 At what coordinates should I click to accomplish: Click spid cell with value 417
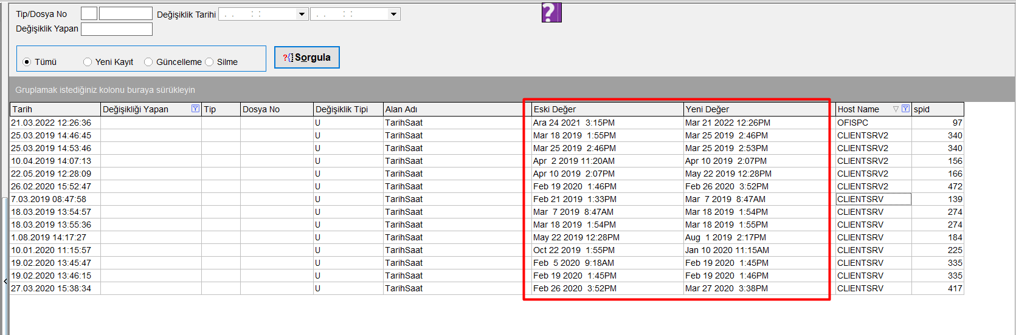938,288
